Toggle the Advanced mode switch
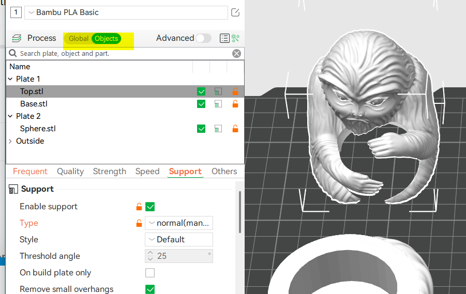This screenshot has height=294, width=466. [x=204, y=38]
